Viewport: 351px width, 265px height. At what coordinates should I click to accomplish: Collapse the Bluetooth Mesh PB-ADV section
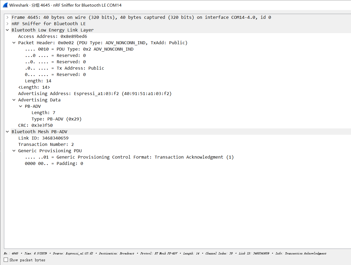(x=7, y=132)
